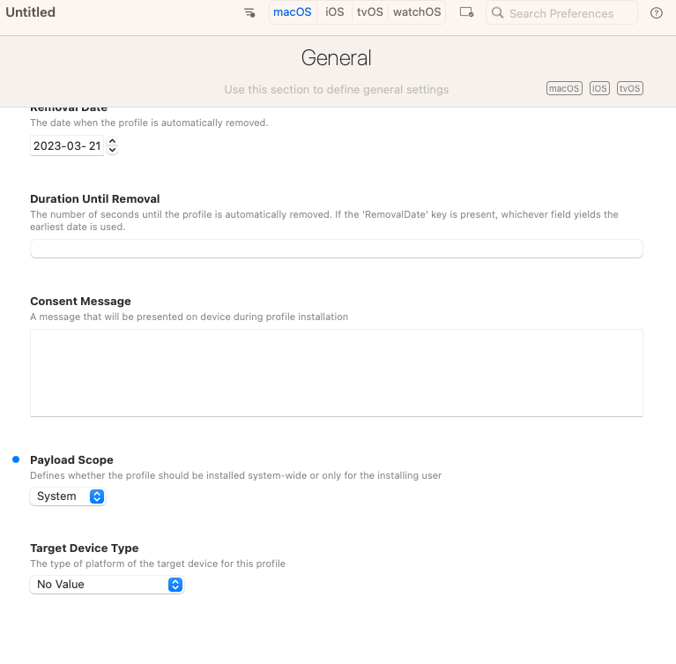Click the help question mark icon

[x=656, y=13]
